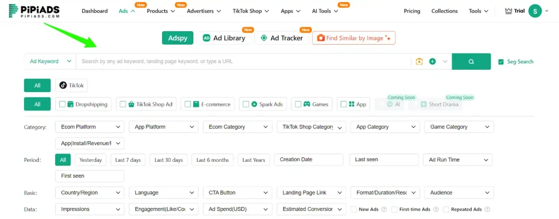Expand the chevron beside the plus icon
This screenshot has width=559, height=219.
(x=445, y=62)
